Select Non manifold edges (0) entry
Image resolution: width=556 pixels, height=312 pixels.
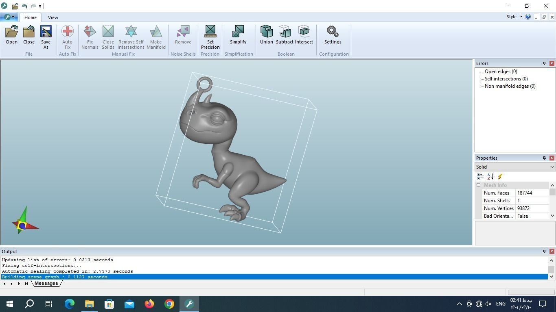click(510, 86)
